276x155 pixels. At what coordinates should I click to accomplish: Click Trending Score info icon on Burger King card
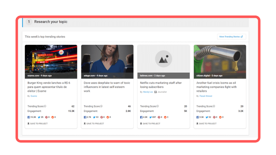45,106
